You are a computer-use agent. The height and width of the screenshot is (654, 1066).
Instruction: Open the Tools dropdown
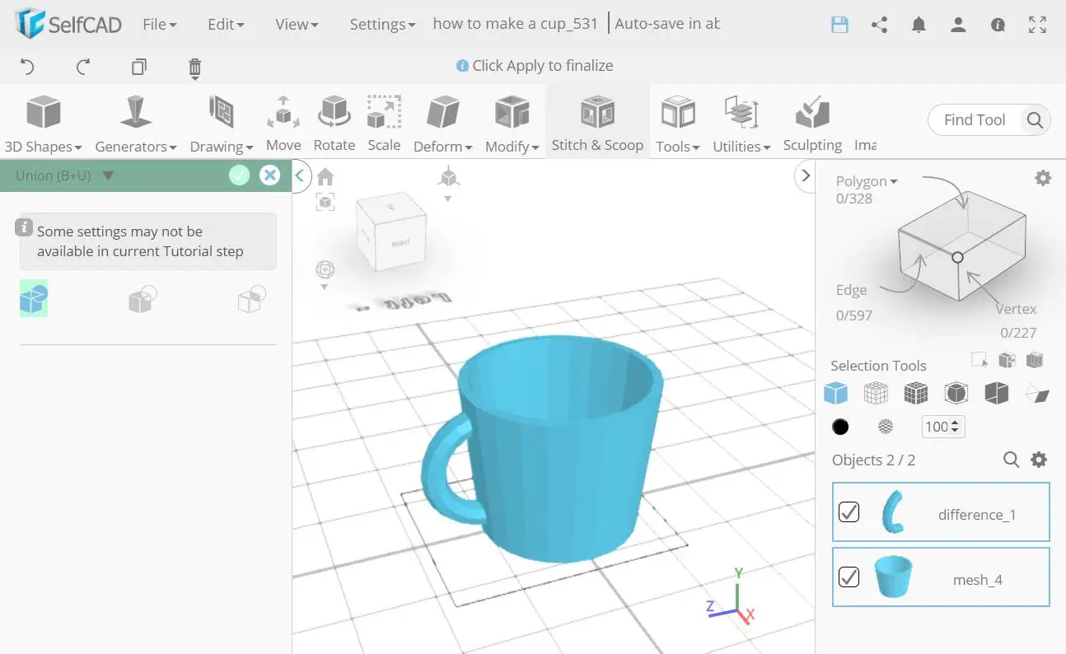[678, 124]
